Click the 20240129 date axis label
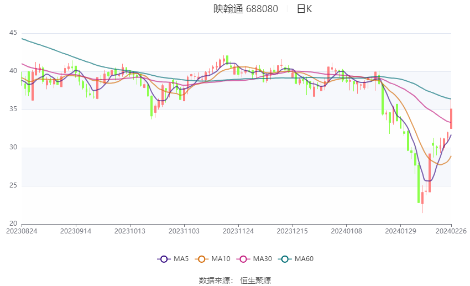Screen dimensions: 470x286 (x=401, y=231)
